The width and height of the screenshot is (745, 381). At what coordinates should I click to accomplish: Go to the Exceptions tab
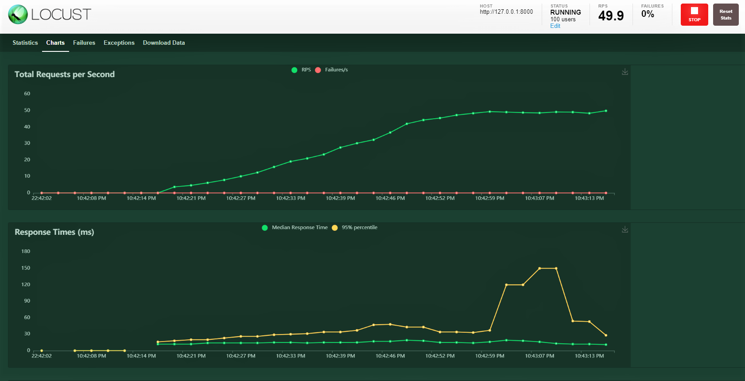(119, 43)
